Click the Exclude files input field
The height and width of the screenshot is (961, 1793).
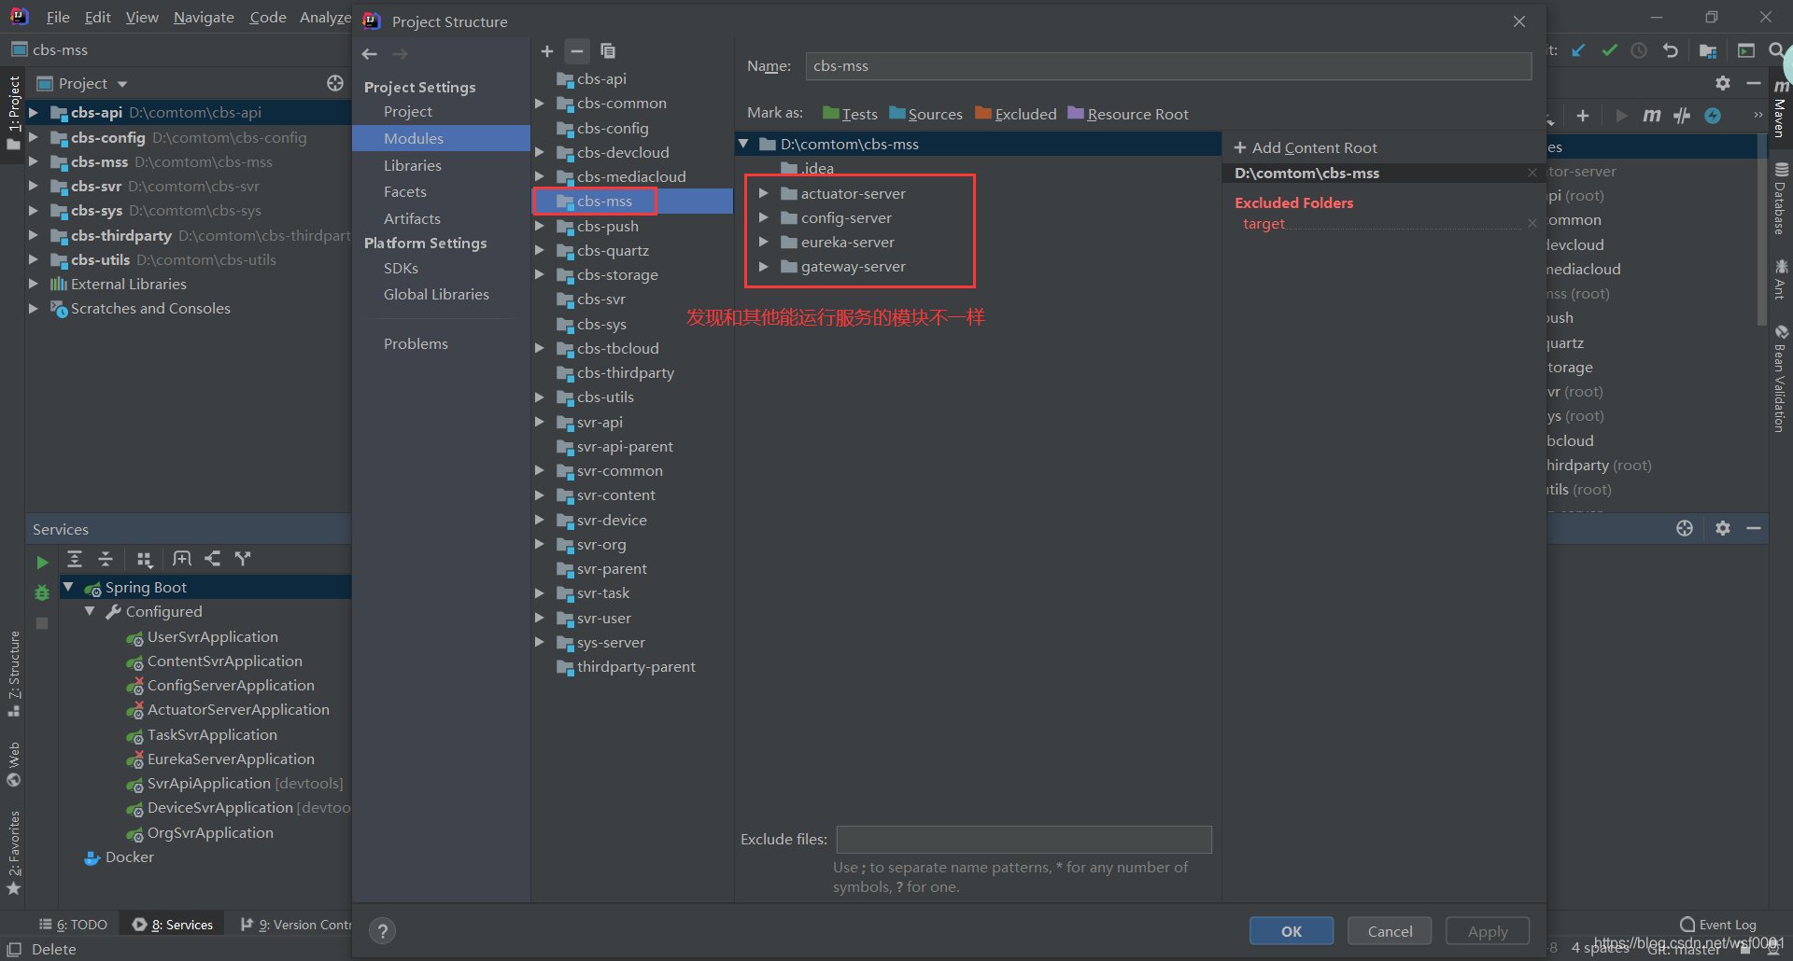(x=1024, y=840)
